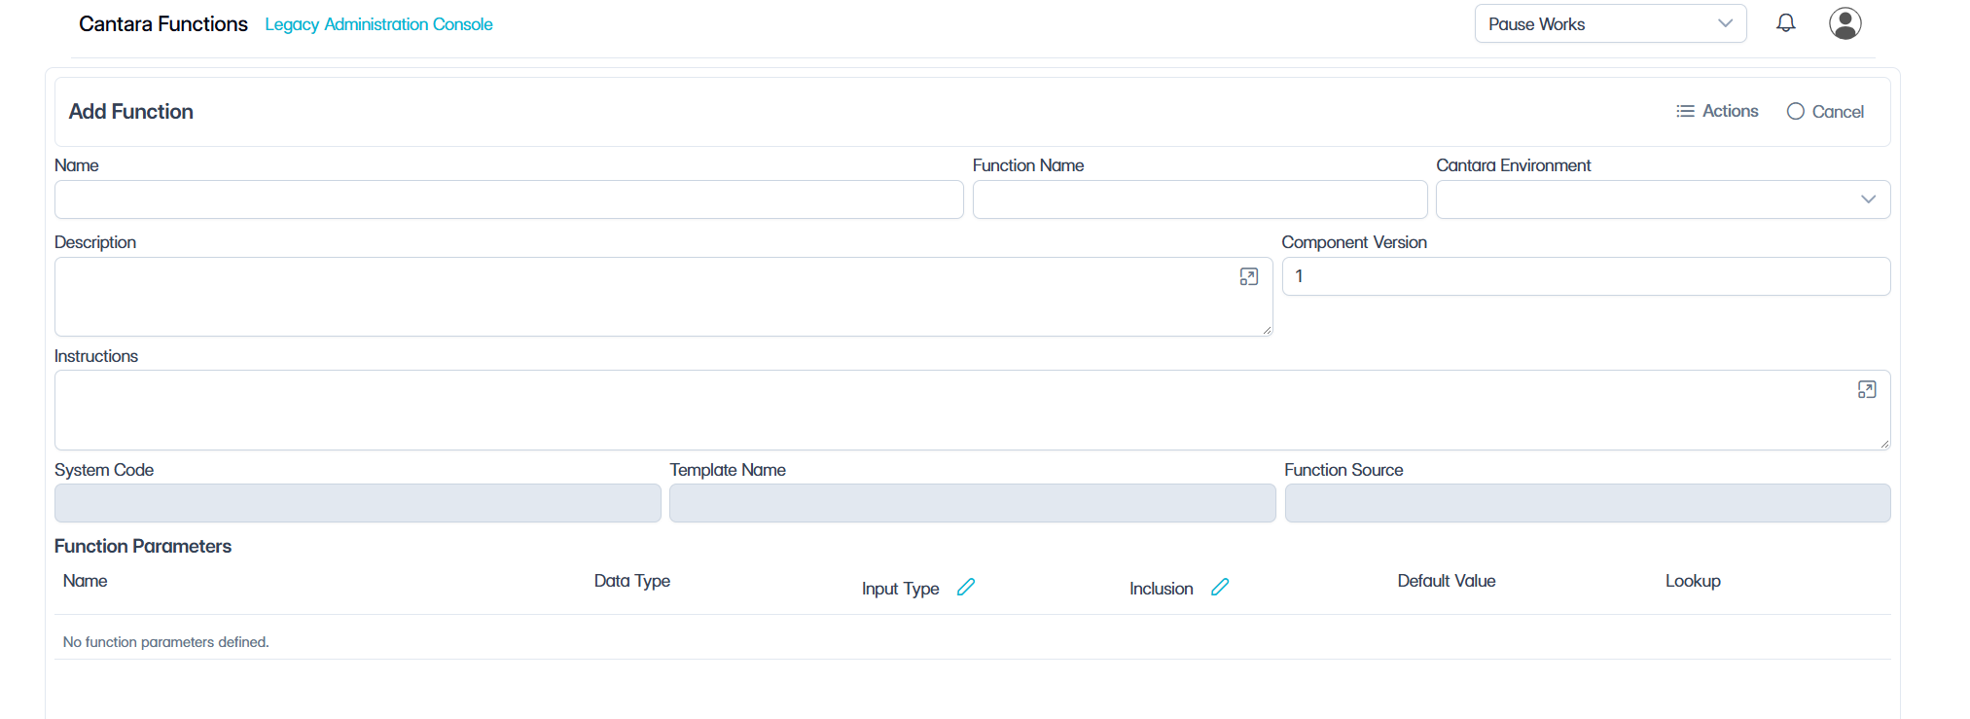
Task: Edit Input Type with the pencil icon
Action: tap(965, 587)
